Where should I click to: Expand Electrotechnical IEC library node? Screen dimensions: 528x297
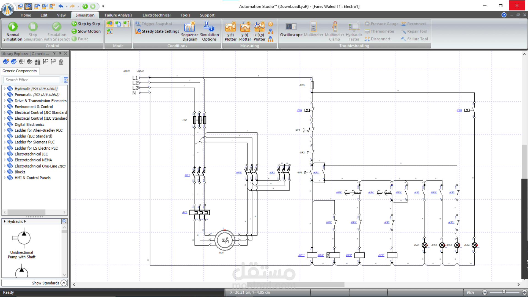click(5, 154)
